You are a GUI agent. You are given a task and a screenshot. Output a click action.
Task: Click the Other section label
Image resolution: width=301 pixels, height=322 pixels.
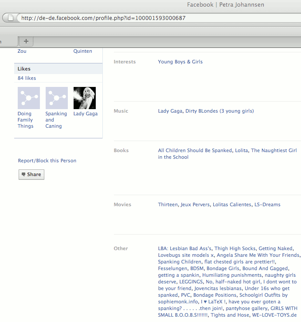pos(121,248)
